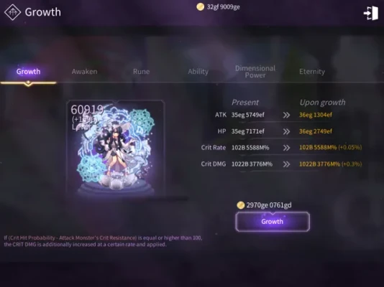Tap the gold coin balance icon
The width and height of the screenshot is (384, 287).
point(201,7)
